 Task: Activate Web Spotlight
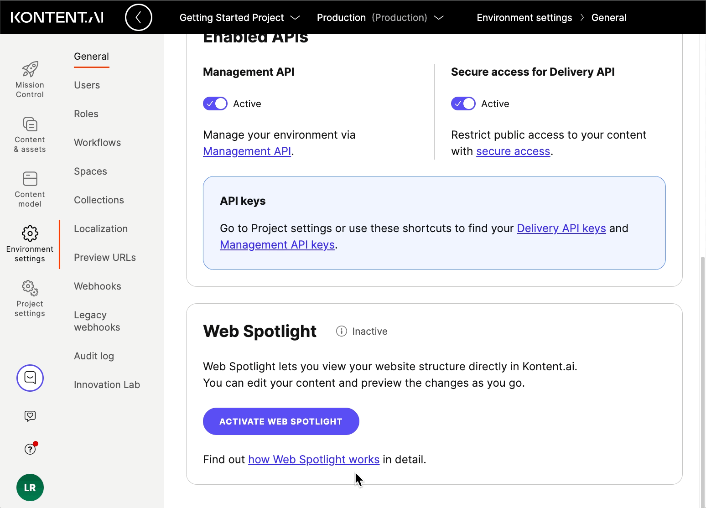click(280, 421)
